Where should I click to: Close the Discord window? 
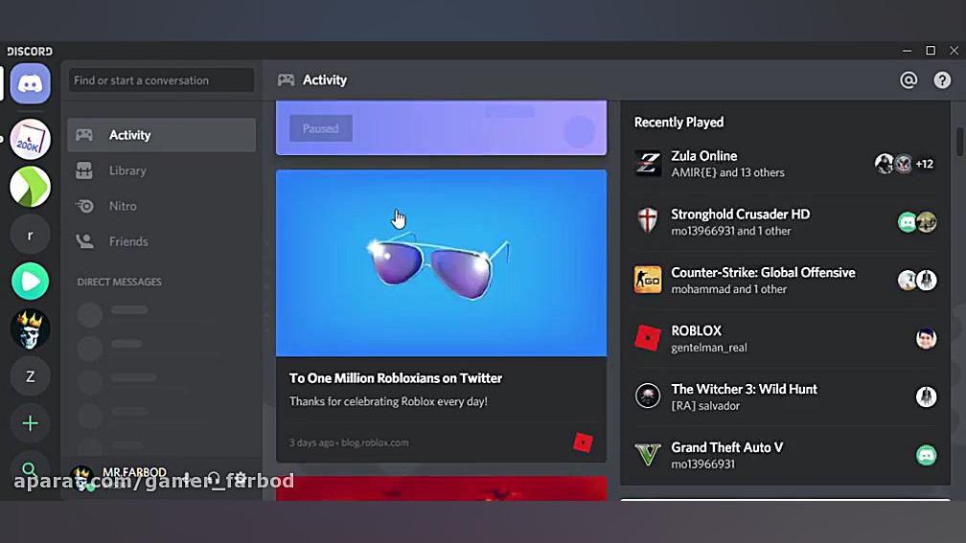point(954,51)
